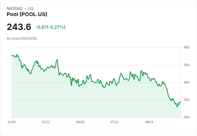The height and width of the screenshot is (136, 197).
Task: Click the 243.6 current price value
Action: tap(19, 27)
